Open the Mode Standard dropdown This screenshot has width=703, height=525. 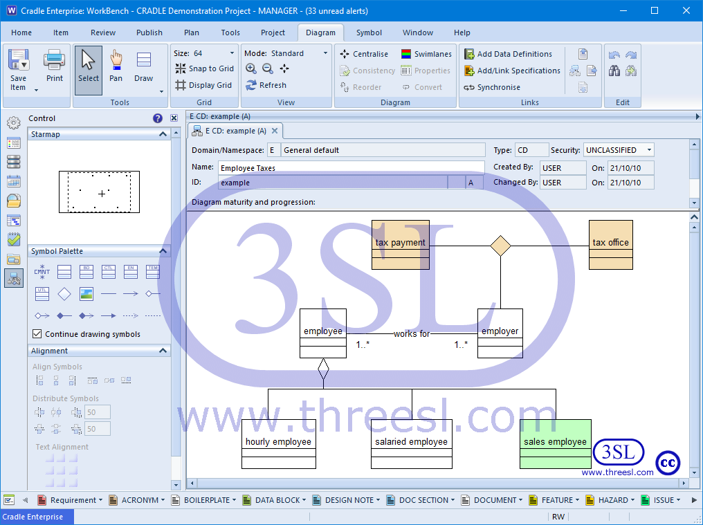[325, 53]
